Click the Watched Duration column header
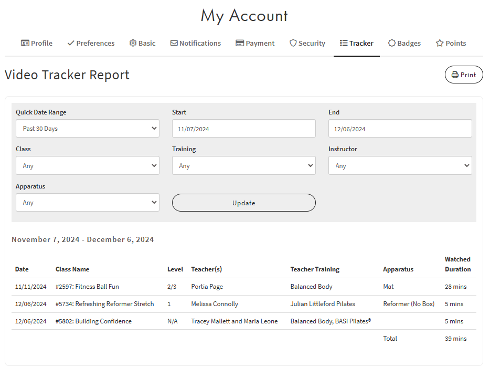This screenshot has width=490, height=378. (x=458, y=264)
